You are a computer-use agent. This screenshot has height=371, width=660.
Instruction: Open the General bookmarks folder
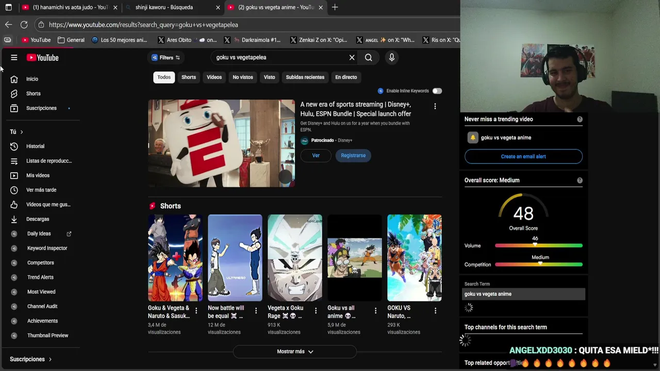coord(71,40)
